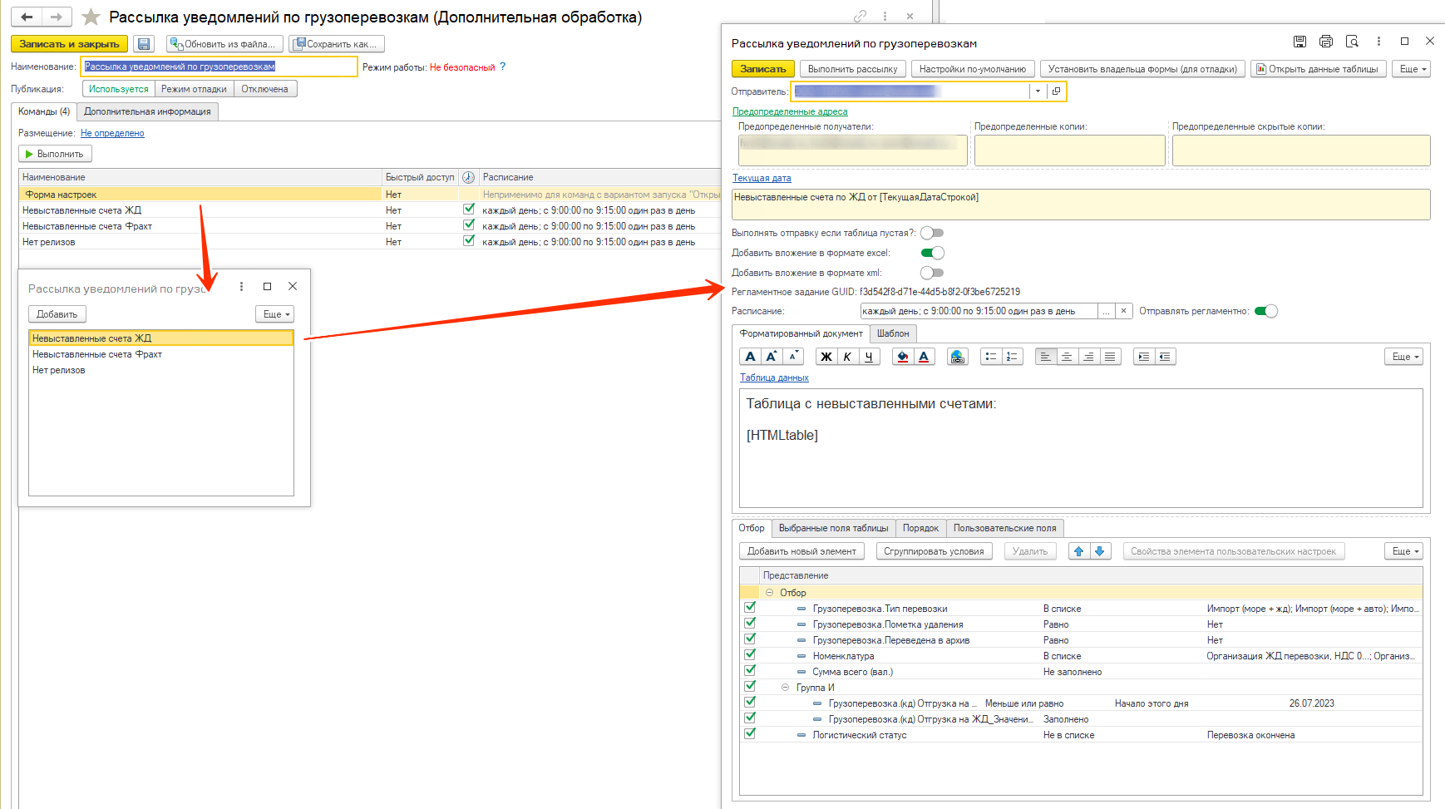Viewport: 1445px width, 809px height.
Task: Uncheck the Логистический статус filter condition
Action: point(750,733)
